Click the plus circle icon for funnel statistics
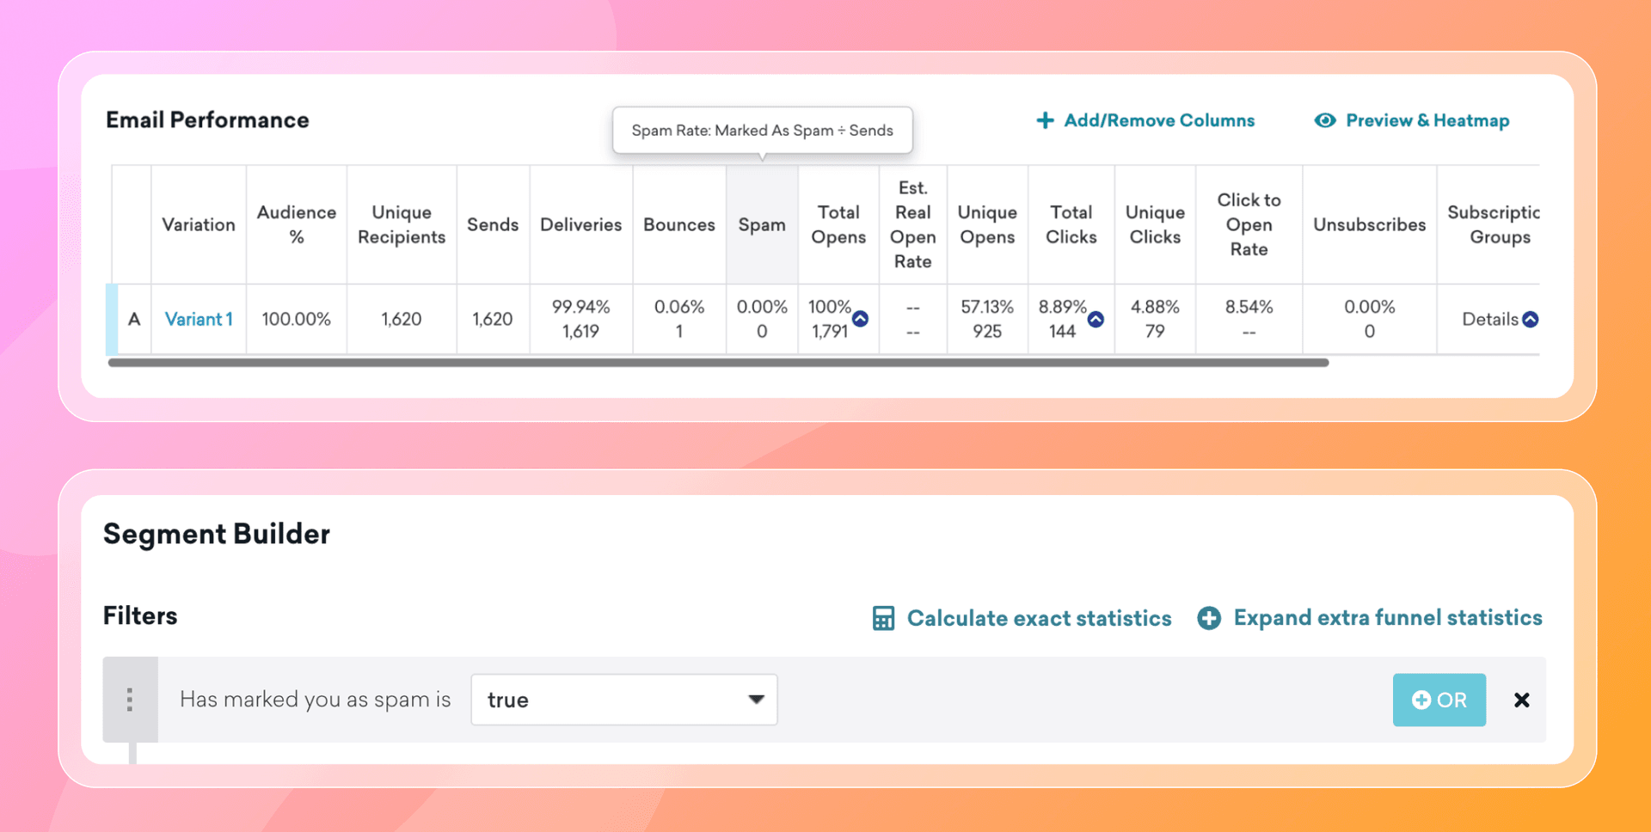1651x832 pixels. (1209, 618)
